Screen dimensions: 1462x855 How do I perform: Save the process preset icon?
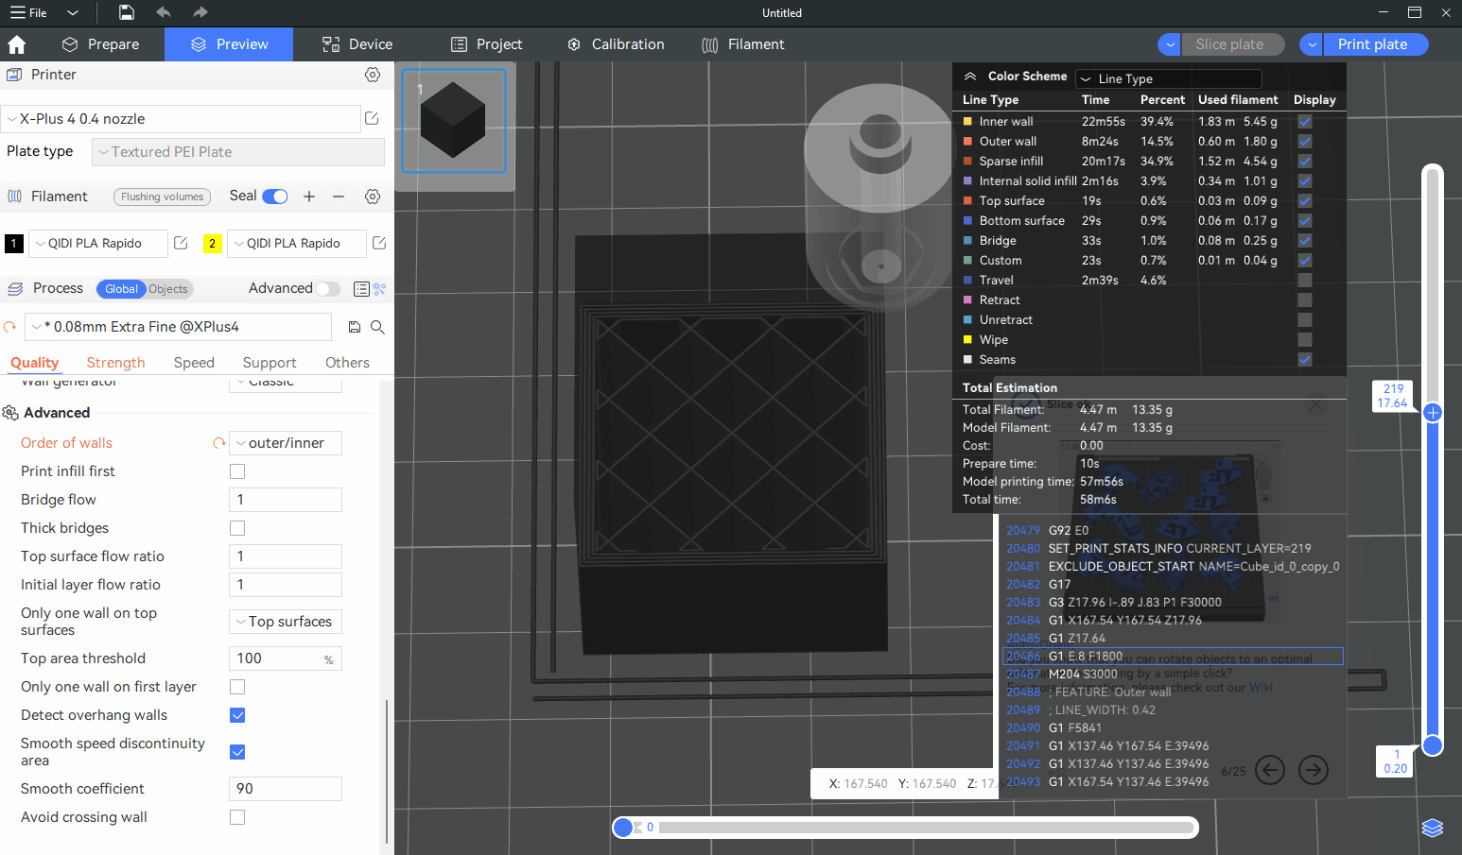tap(355, 327)
